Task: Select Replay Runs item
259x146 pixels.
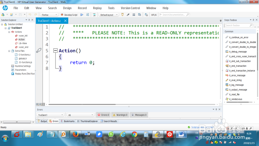Action: (x=25, y=74)
